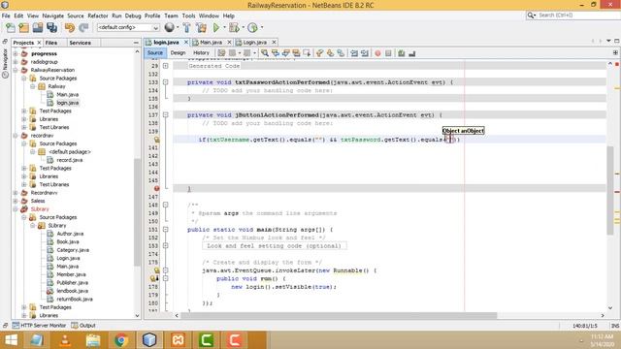Viewport: 621px width, 349px height.
Task: Click the editor Find Selection magnifier icon
Action: [265, 53]
